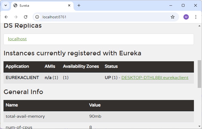This screenshot has height=129, width=202.
Task: Click the scrollbar down arrow
Action: point(199,126)
